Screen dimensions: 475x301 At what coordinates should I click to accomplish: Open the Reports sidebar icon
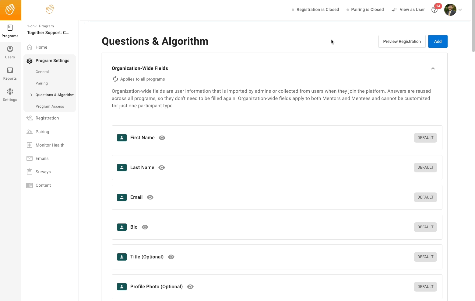(10, 70)
